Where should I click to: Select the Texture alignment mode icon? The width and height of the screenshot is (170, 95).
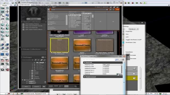tap(7, 12)
